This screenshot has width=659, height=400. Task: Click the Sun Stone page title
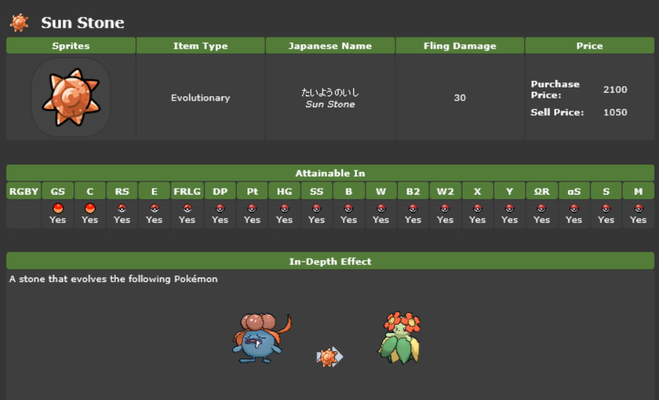click(83, 23)
